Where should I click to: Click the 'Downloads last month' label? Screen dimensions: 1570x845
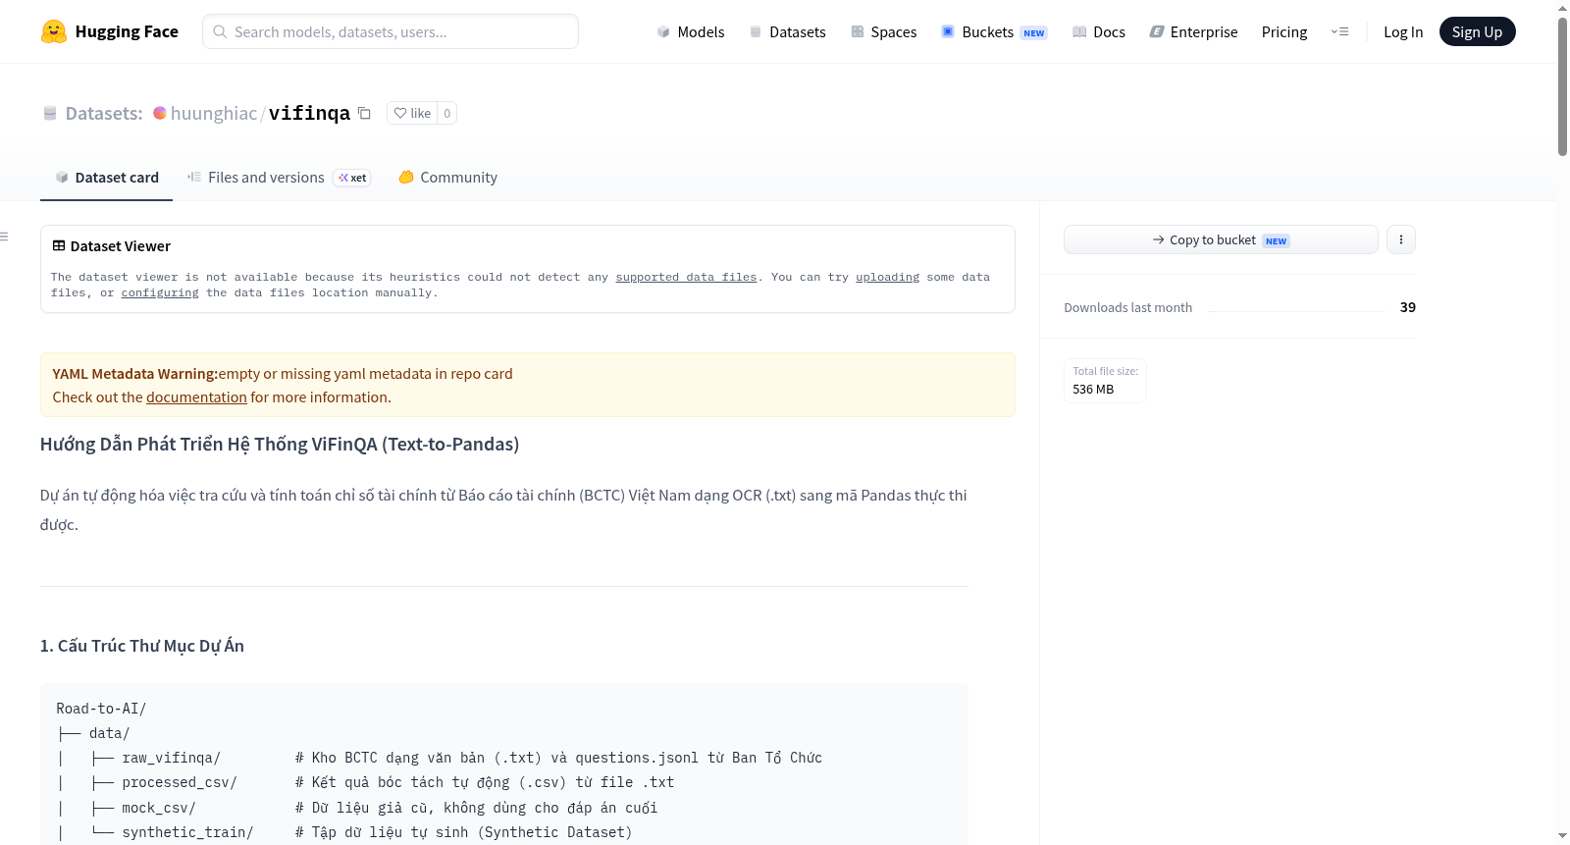pyautogui.click(x=1128, y=307)
